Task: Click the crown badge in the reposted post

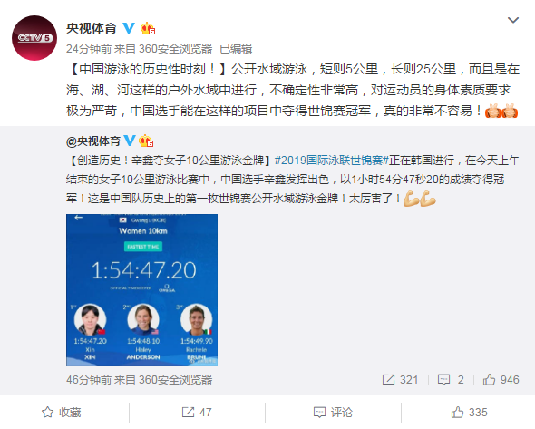Action: click(146, 141)
